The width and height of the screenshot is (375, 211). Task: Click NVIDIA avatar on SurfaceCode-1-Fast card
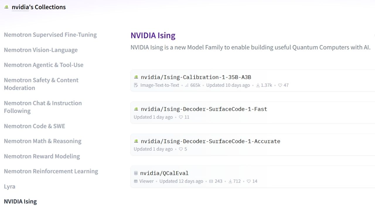[136, 109]
